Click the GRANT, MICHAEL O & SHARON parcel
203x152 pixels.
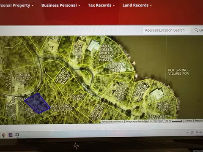(121, 92)
